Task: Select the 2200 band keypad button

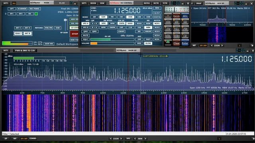Action: pos(168,22)
